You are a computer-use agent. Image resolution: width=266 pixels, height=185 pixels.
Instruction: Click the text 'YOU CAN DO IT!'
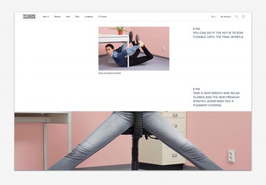coord(204,33)
